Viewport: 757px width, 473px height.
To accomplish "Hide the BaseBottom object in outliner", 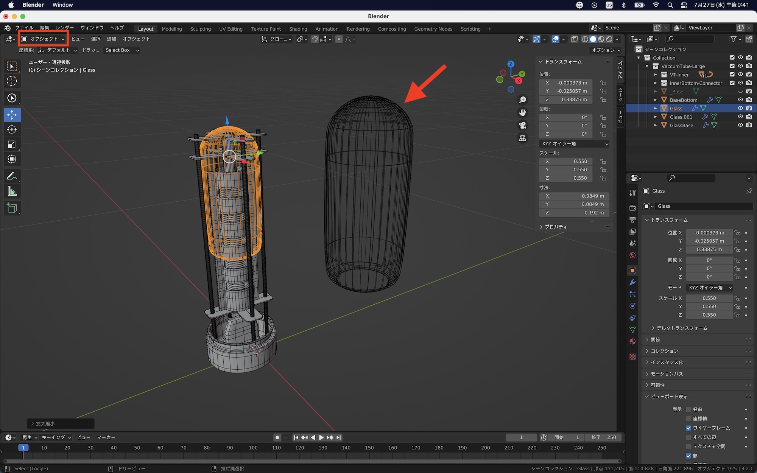I will pos(740,100).
